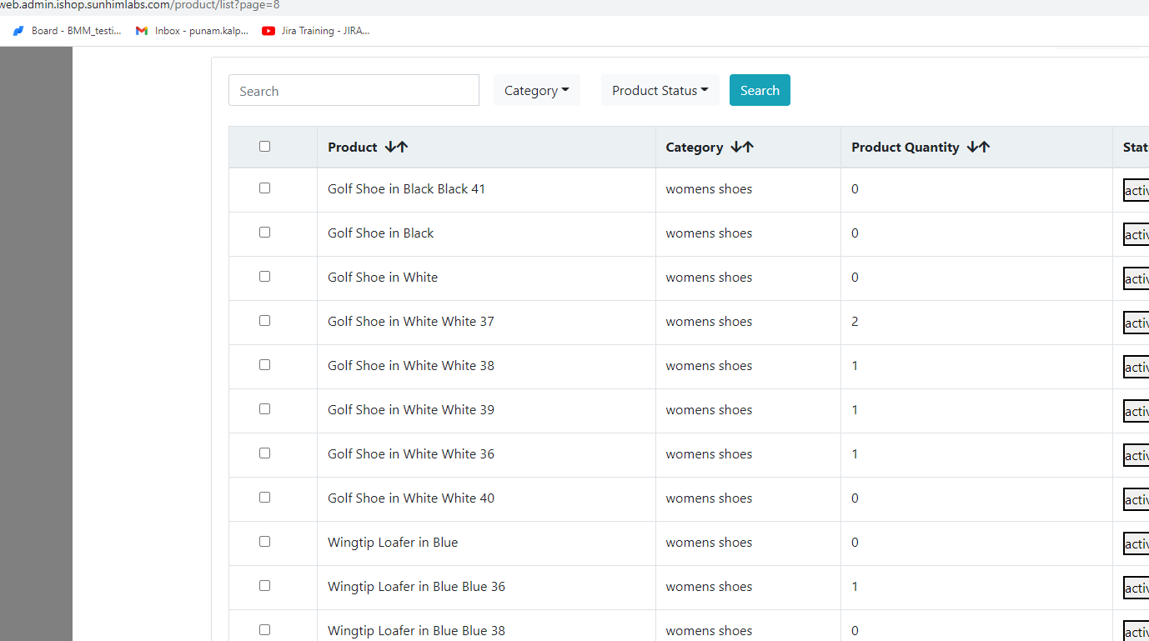This screenshot has width=1149, height=641.
Task: Click quantity "0" for Golf Shoe in White White 40
Action: [x=855, y=498]
